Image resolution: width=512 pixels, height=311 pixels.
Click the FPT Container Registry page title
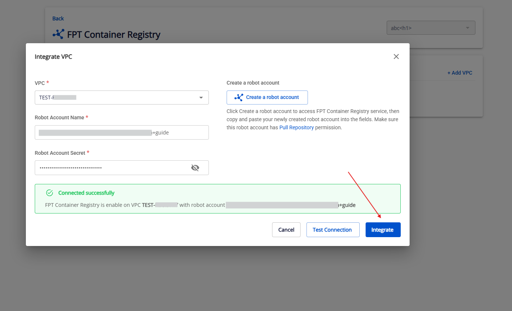(114, 35)
